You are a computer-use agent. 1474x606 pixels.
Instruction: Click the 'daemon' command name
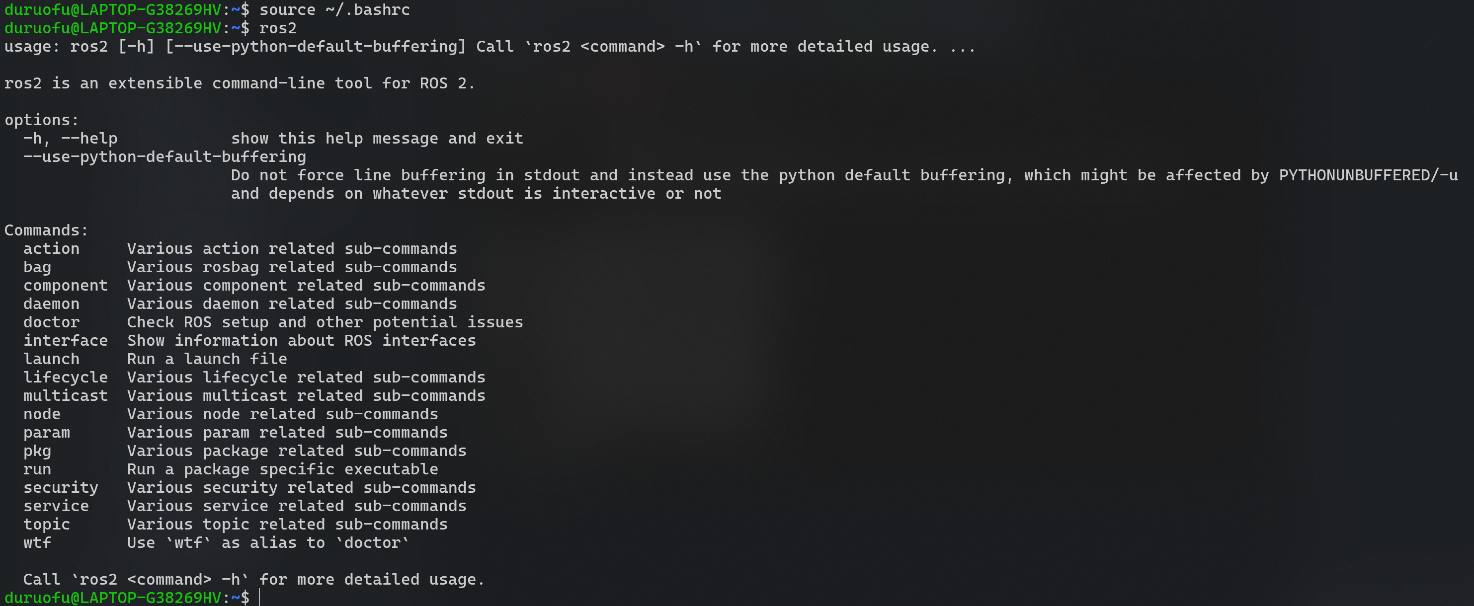[x=52, y=303]
